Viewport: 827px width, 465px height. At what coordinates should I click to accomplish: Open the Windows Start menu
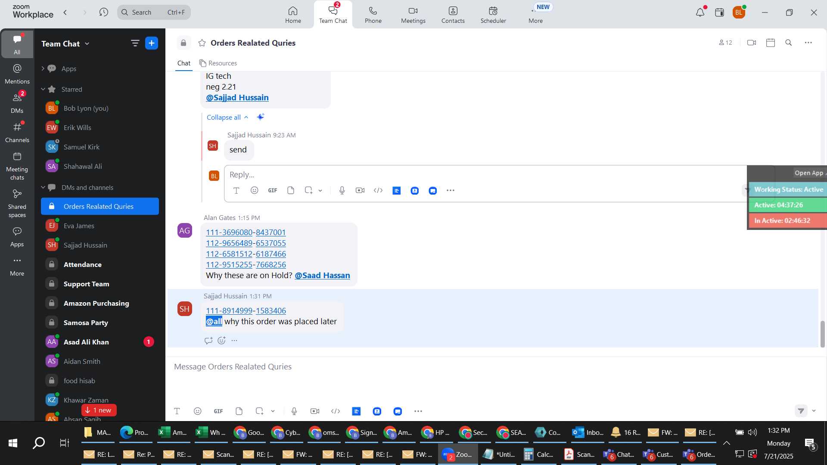click(x=13, y=443)
